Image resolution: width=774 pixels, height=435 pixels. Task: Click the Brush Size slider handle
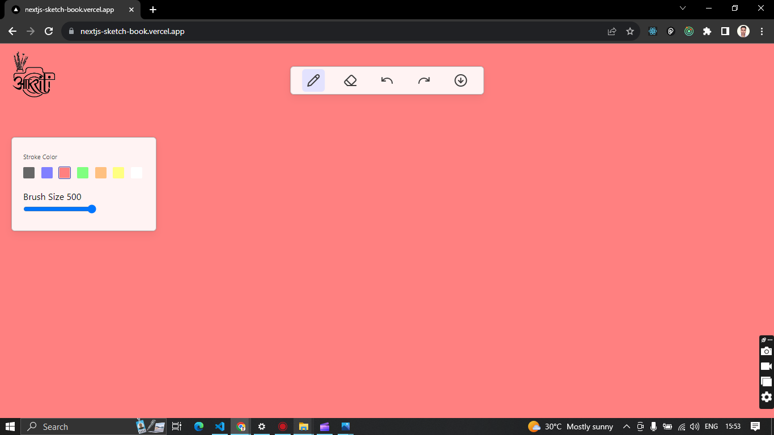[x=92, y=209]
